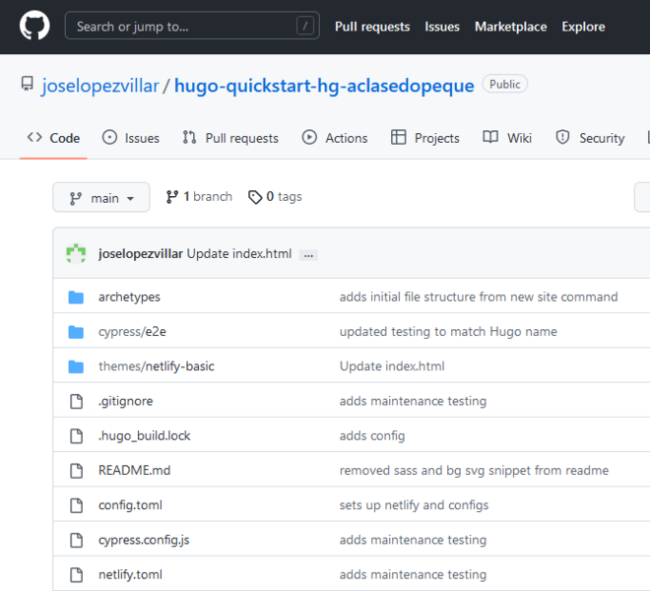Image resolution: width=650 pixels, height=591 pixels.
Task: Open Explore in top navigation
Action: pos(583,27)
